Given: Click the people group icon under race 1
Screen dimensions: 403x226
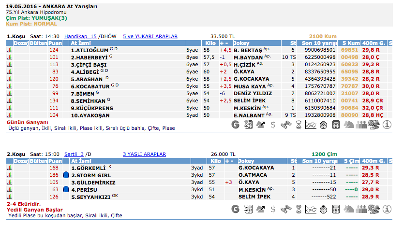Looking at the screenshot, I should 361,125.
